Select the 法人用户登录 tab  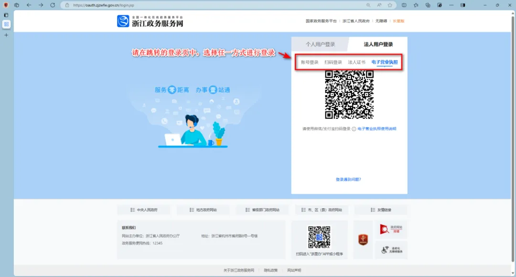coord(378,44)
